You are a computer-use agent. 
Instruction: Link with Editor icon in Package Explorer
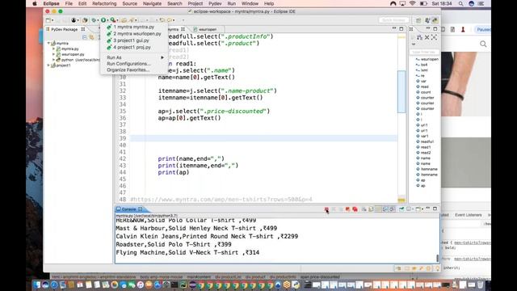point(91,37)
